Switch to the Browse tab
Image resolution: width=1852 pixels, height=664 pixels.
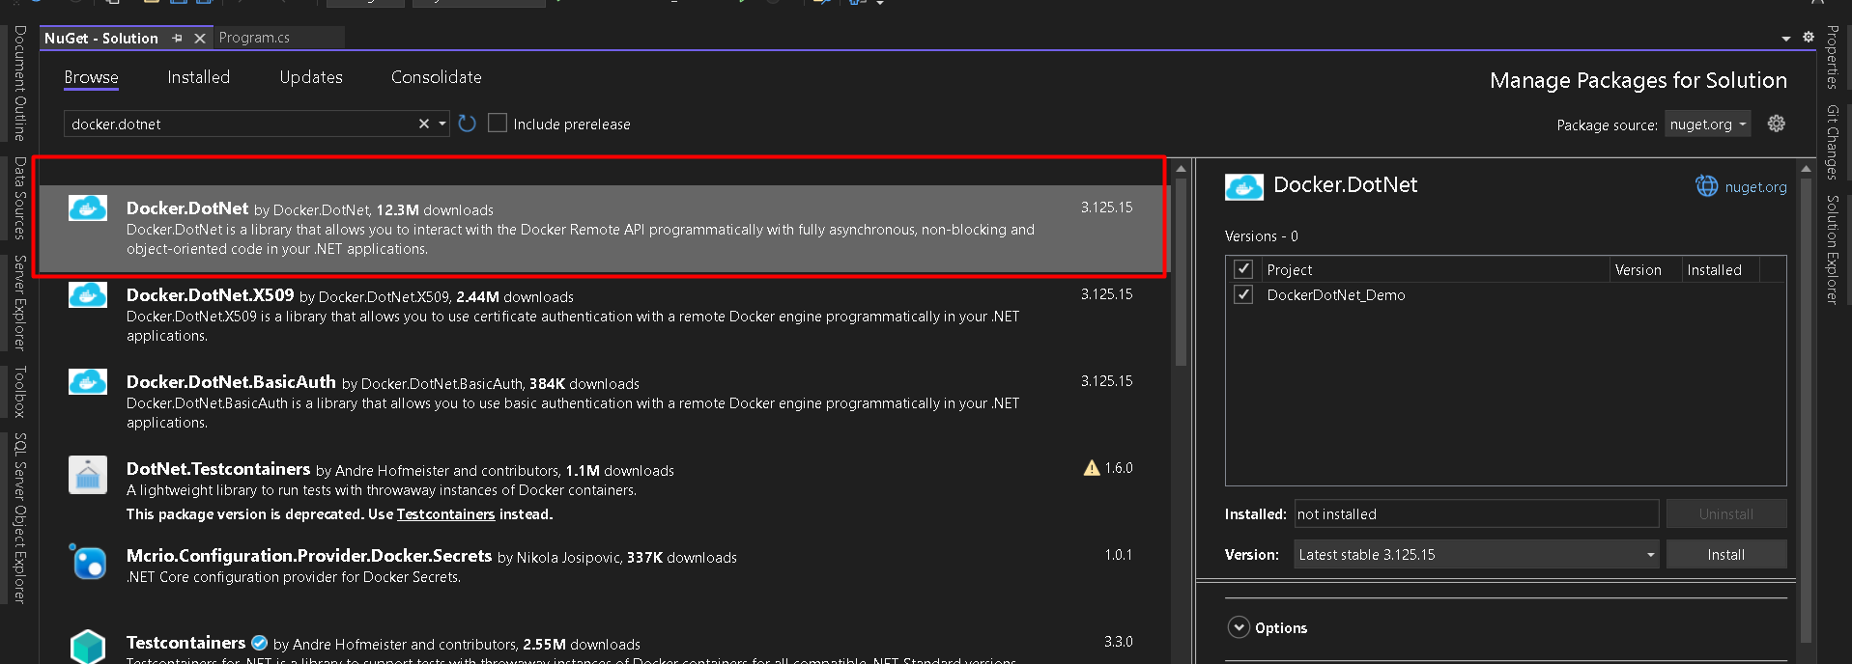pyautogui.click(x=91, y=77)
